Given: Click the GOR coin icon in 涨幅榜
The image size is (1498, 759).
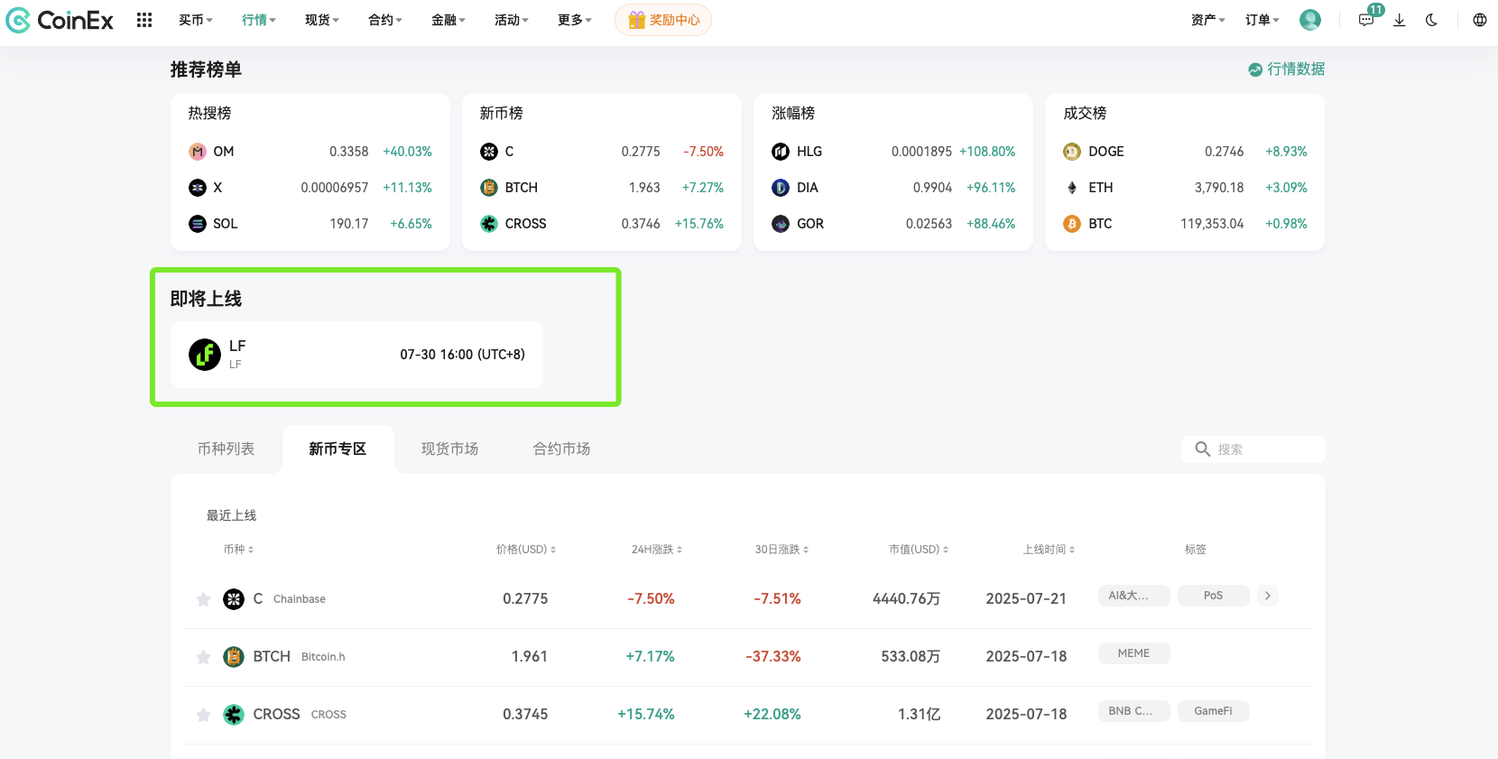Looking at the screenshot, I should click(x=781, y=224).
